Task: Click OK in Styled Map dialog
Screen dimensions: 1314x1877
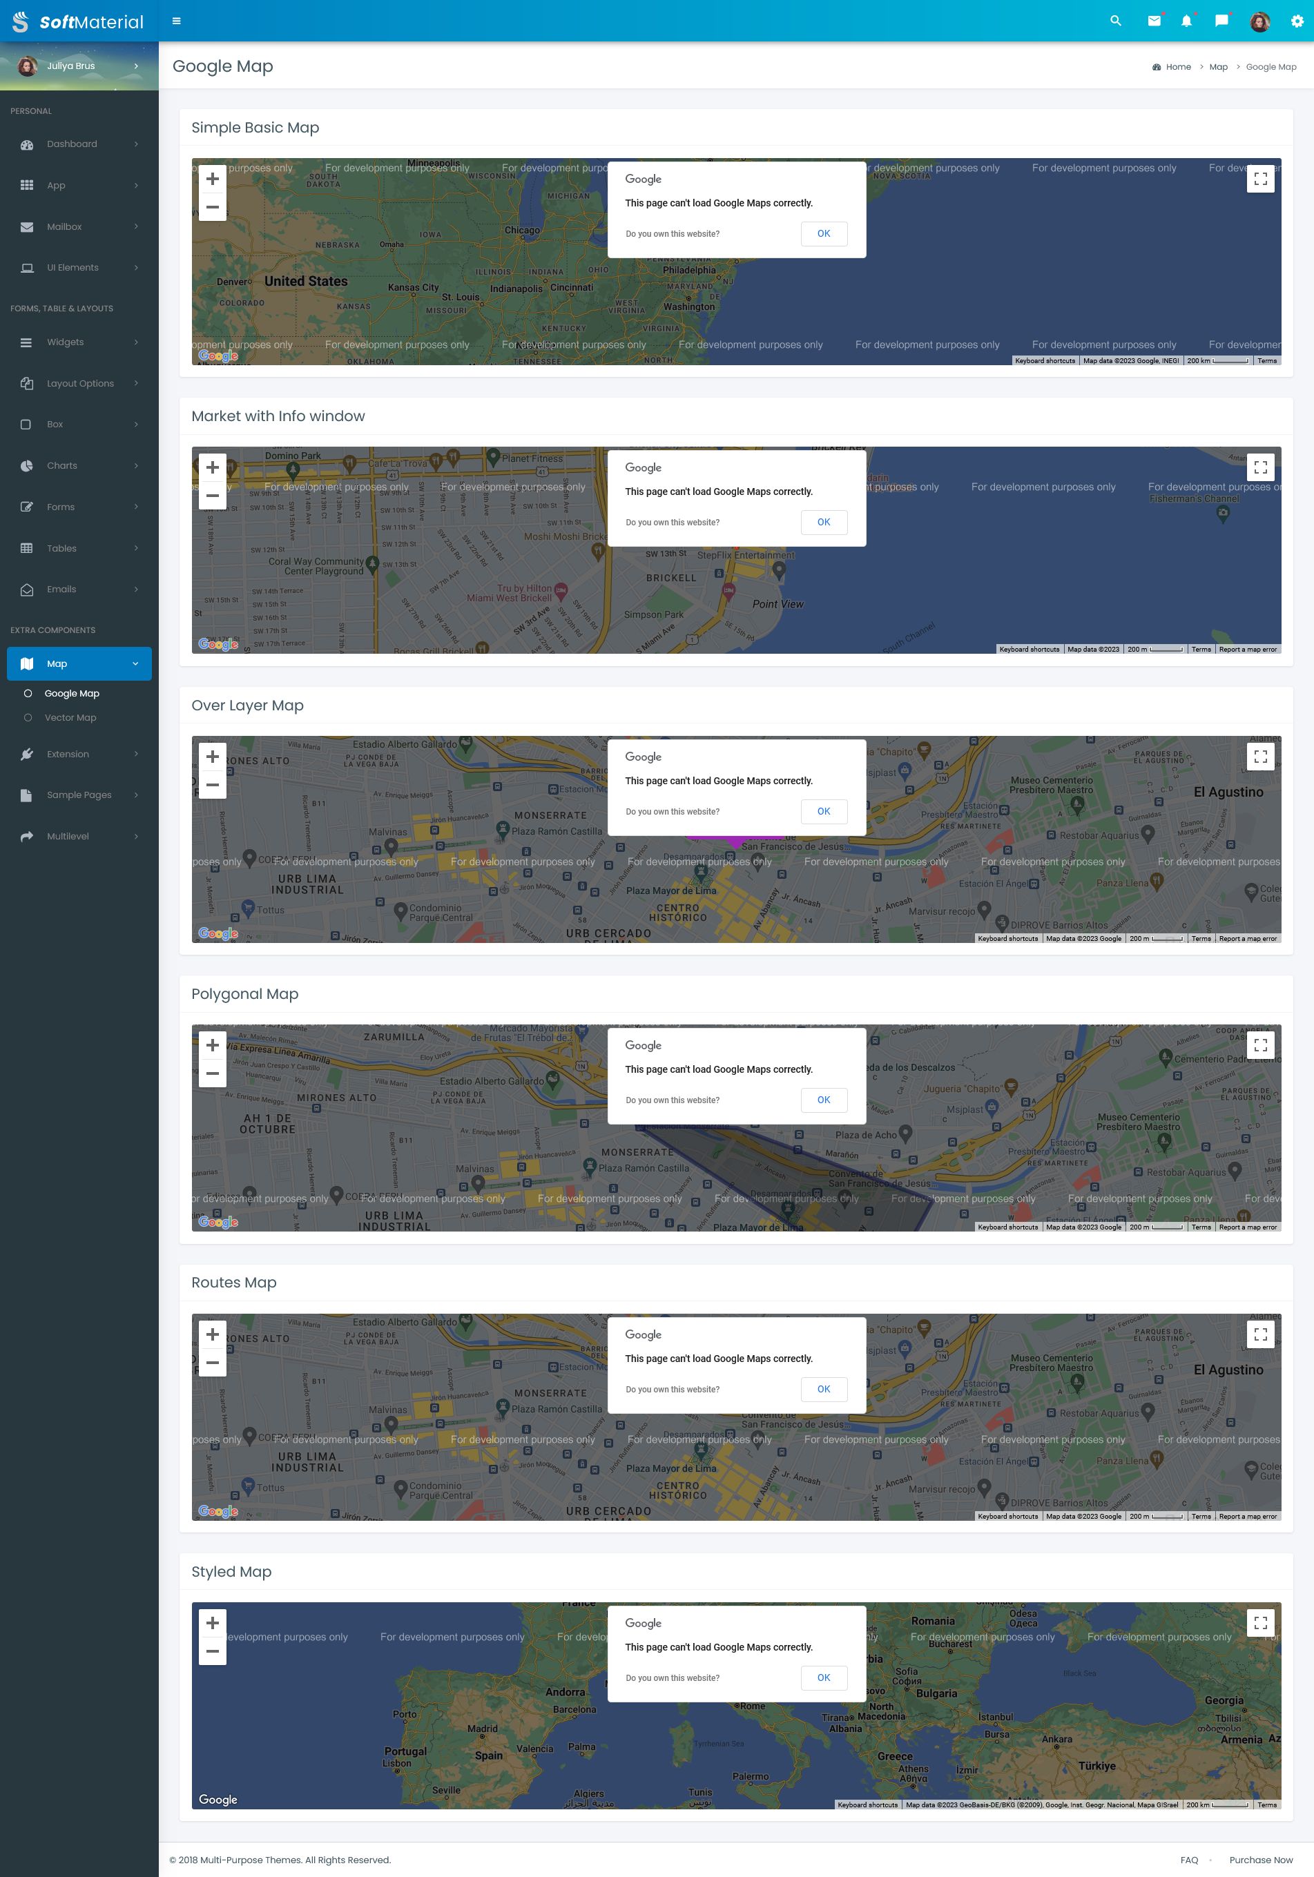Action: [823, 1677]
